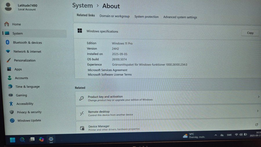This screenshot has height=147, width=261.
Task: Open System protection link
Action: click(x=146, y=17)
